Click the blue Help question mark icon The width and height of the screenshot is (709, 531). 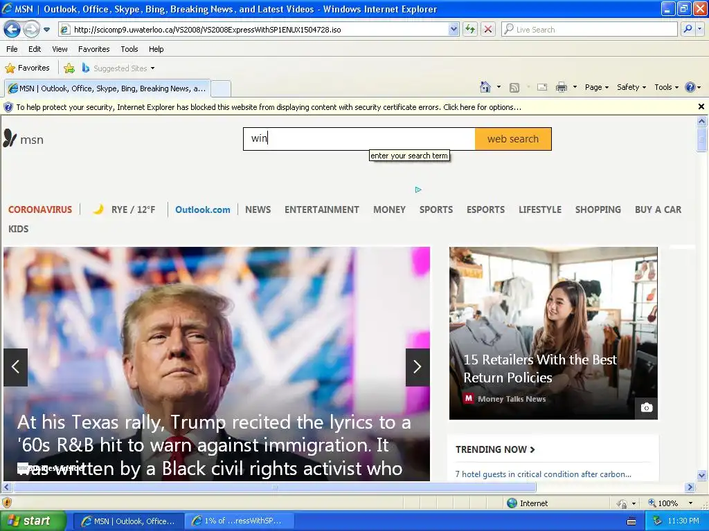coord(690,87)
